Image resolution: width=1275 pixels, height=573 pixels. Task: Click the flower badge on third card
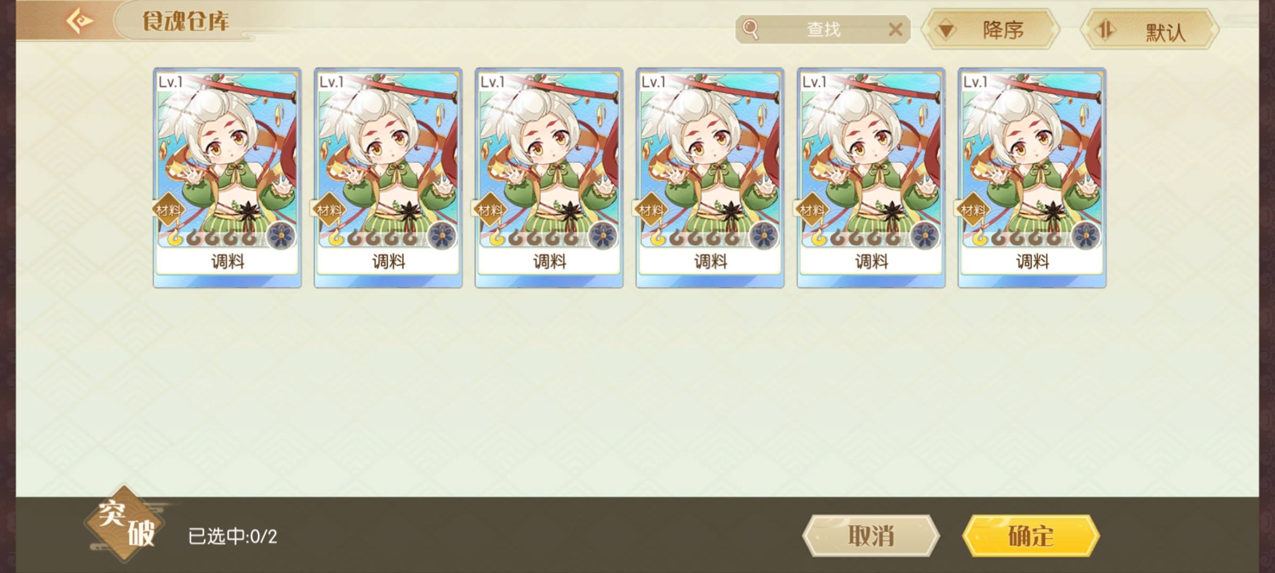click(x=603, y=236)
